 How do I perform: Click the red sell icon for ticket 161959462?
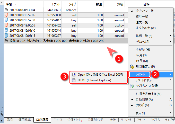pyautogui.click(x=6, y=25)
